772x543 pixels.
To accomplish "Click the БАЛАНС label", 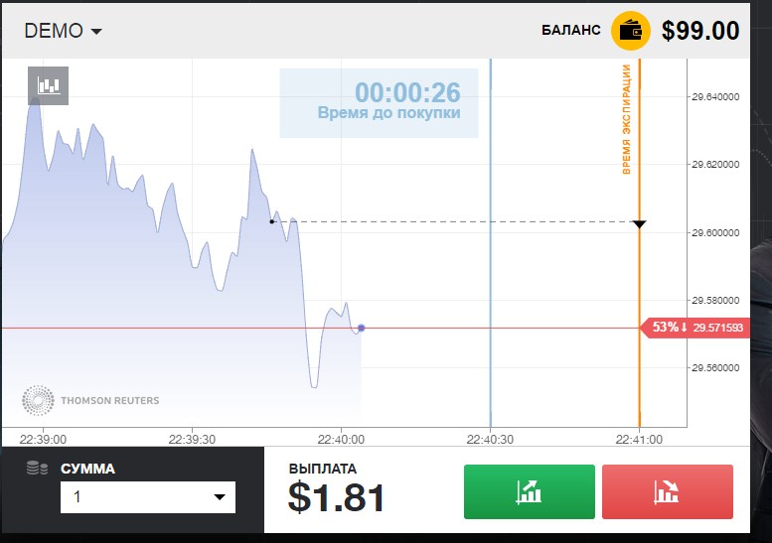I will (570, 31).
